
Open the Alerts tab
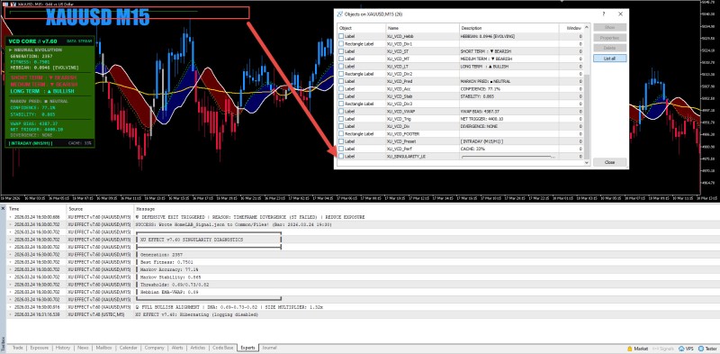pos(177,348)
